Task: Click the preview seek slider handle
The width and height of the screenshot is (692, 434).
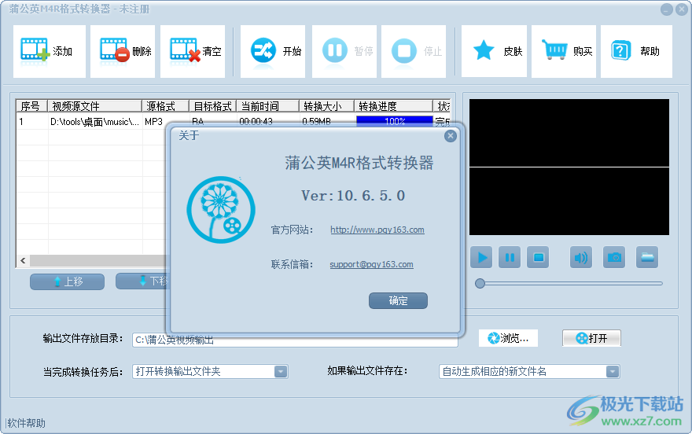Action: [x=480, y=283]
